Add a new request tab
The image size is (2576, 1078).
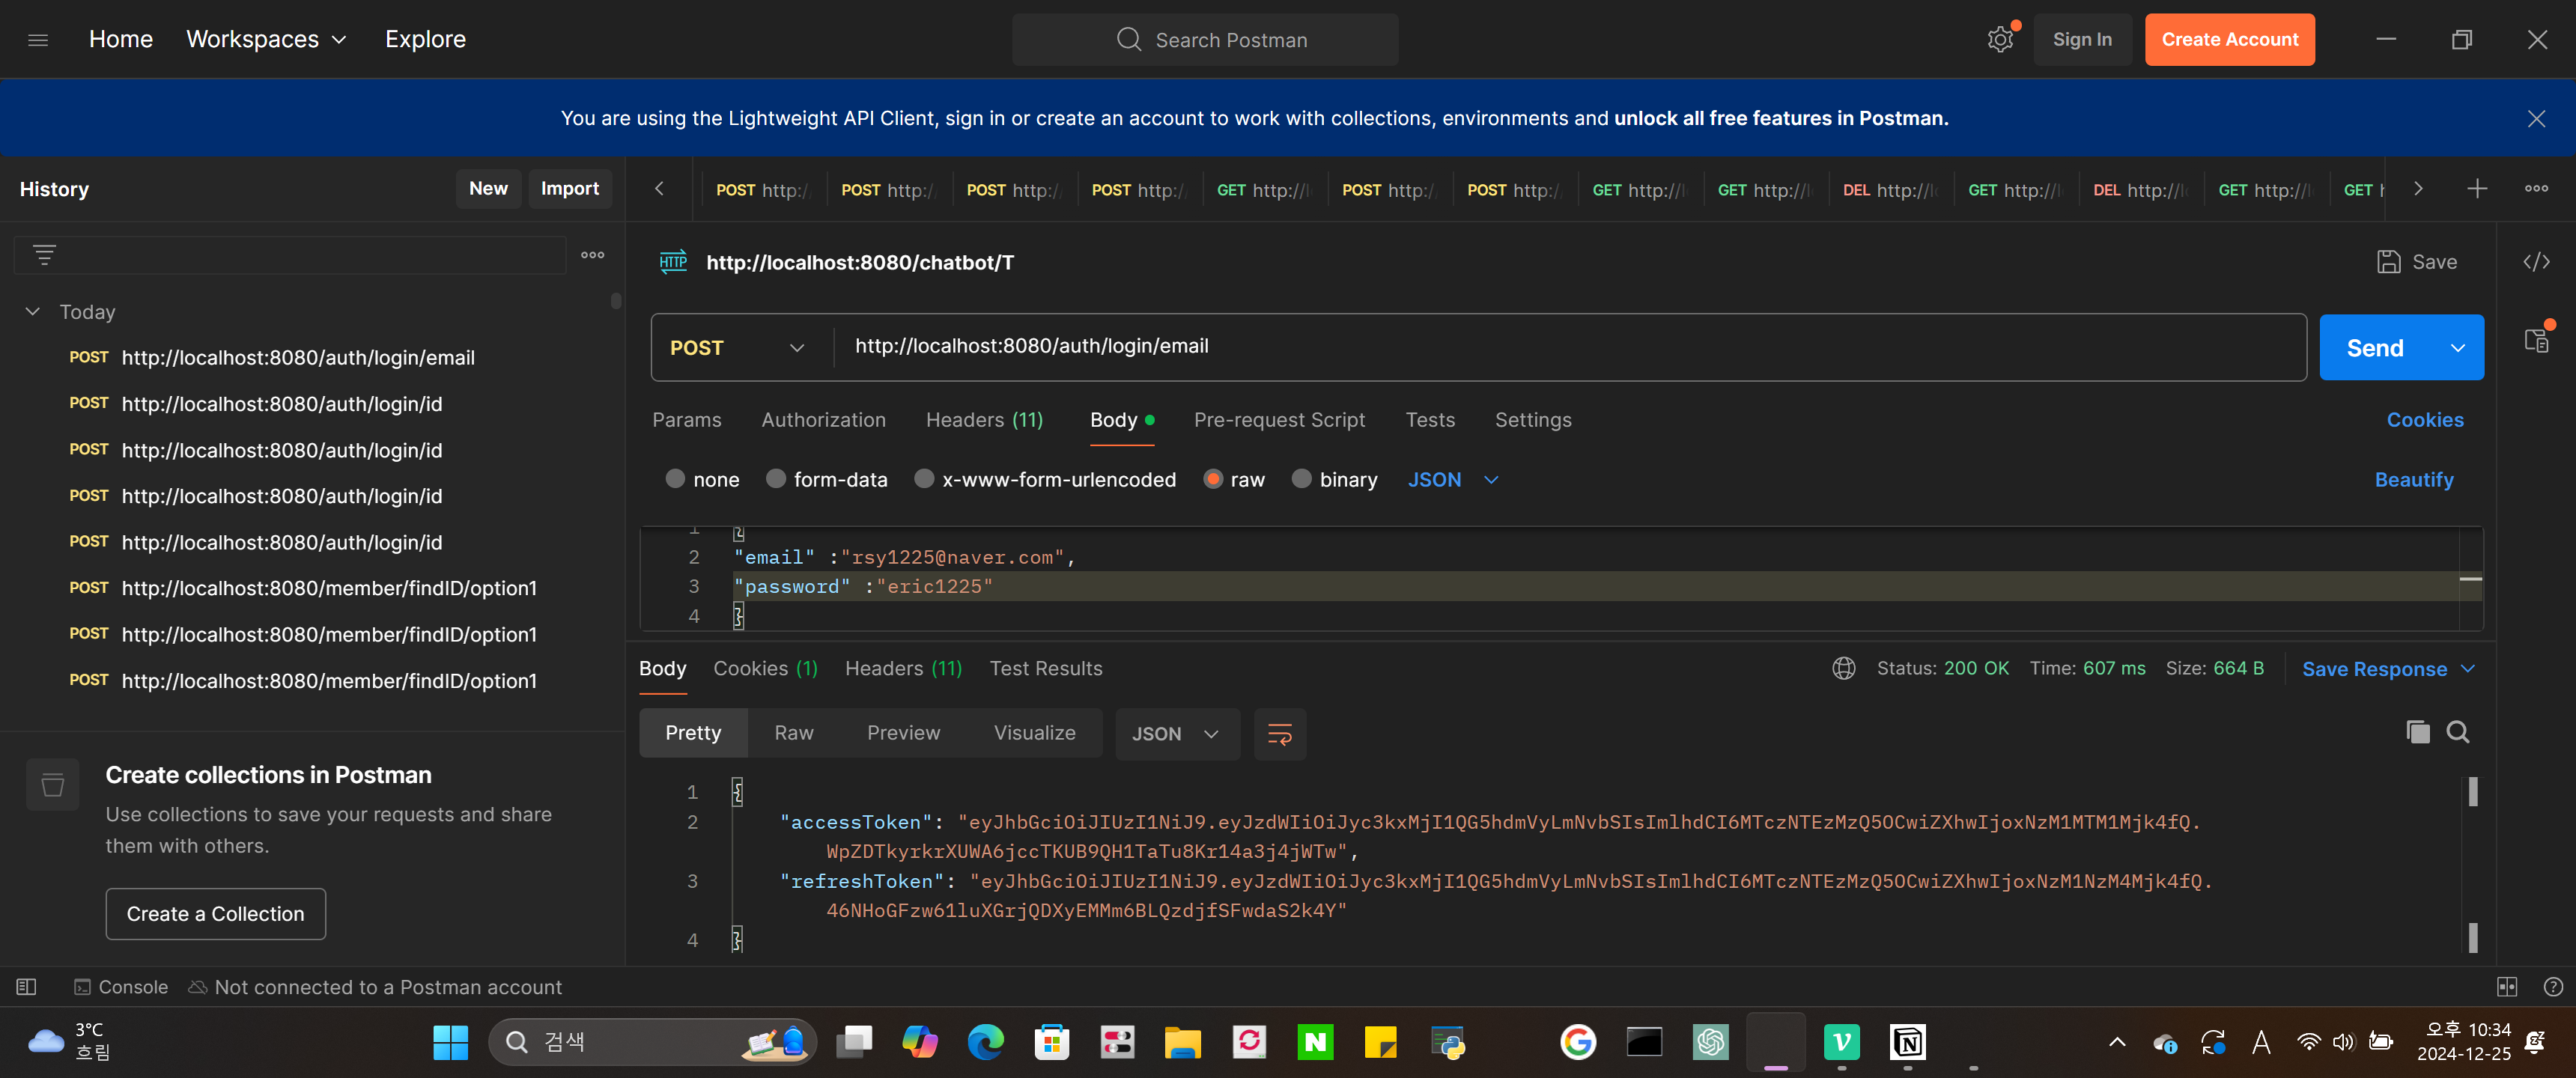pyautogui.click(x=2476, y=189)
